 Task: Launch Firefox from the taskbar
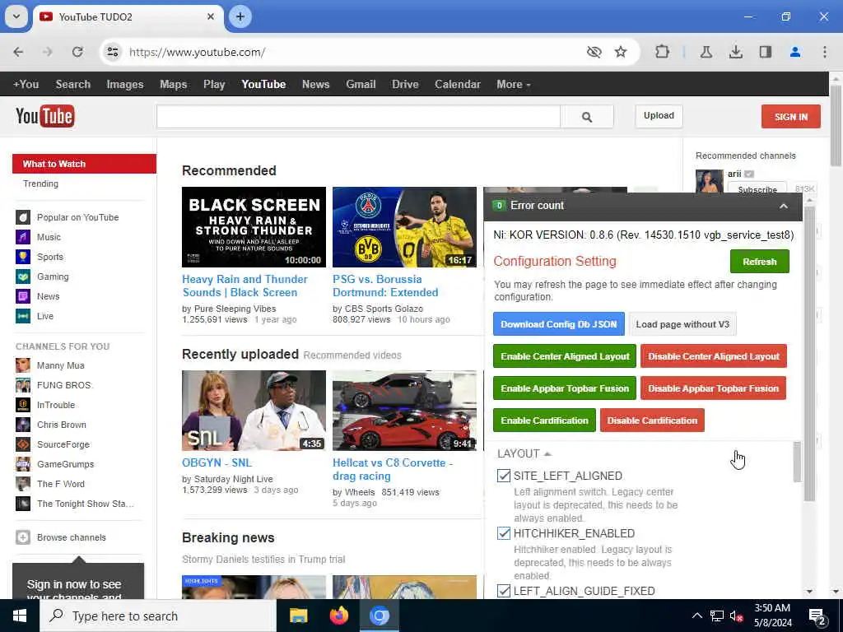pos(338,616)
